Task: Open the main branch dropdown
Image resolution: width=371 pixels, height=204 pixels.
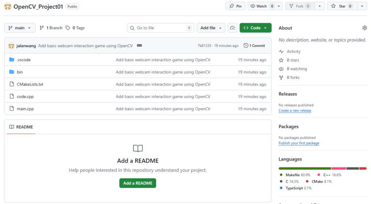Action: click(x=20, y=28)
